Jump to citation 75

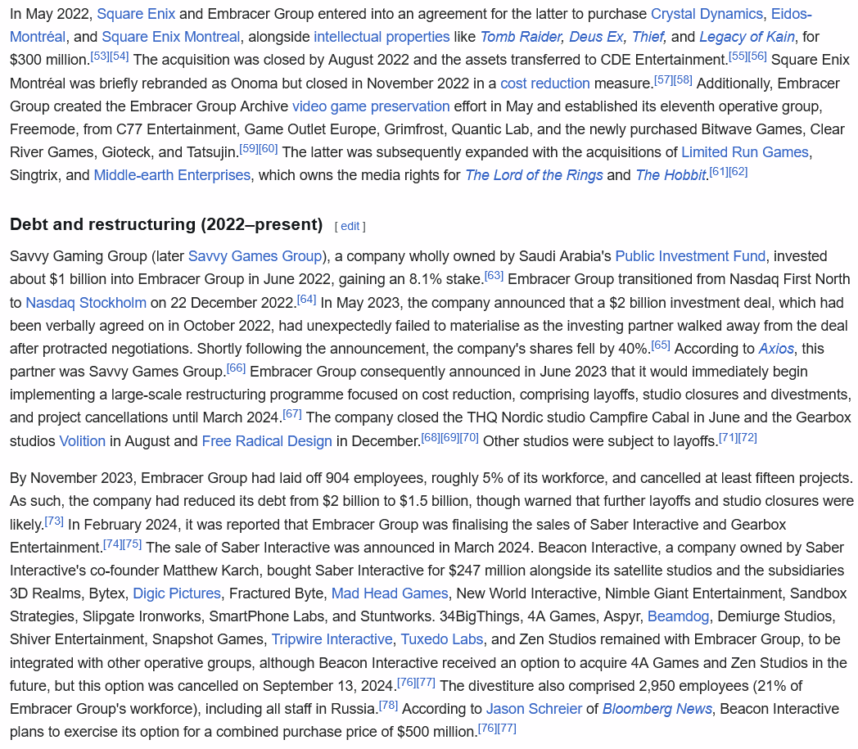click(x=133, y=544)
